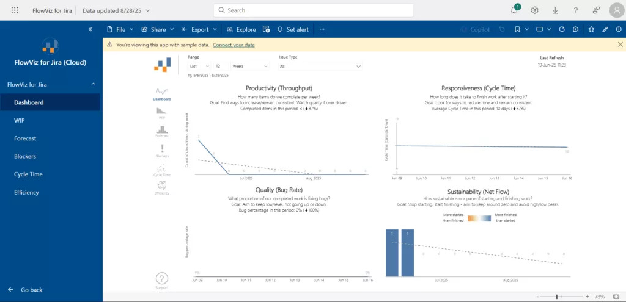
Task: Click the zoom in plus button
Action: [x=587, y=297]
